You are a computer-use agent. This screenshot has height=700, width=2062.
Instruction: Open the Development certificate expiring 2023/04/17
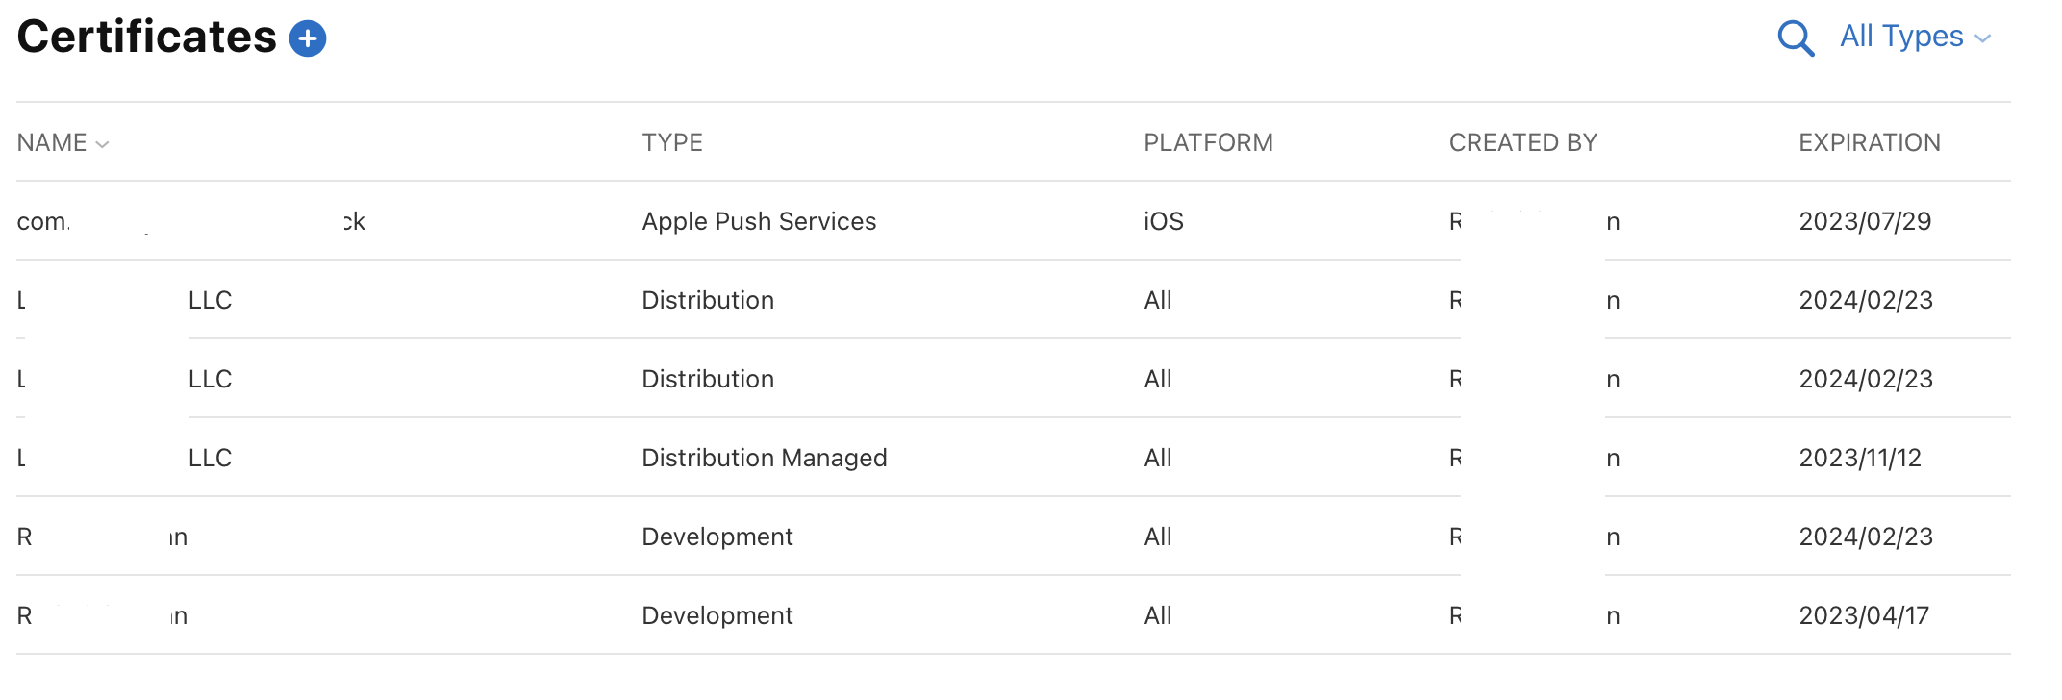717,616
